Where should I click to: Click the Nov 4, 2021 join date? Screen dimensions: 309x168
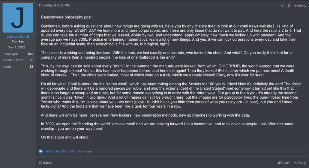pyautogui.click(x=16, y=47)
